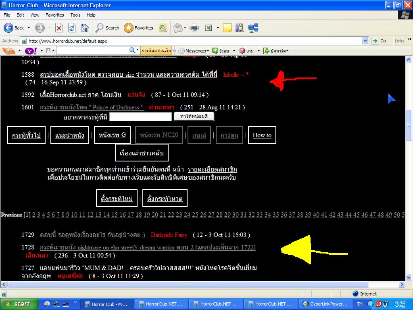This screenshot has height=310, width=413.
Task: Open the Tools menu
Action: click(75, 15)
